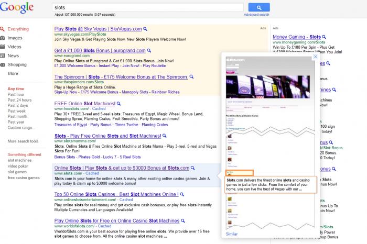Image resolution: width=367 pixels, height=244 pixels.
Task: Open cached version of www.slots.com
Action: pyautogui.click(x=92, y=173)
